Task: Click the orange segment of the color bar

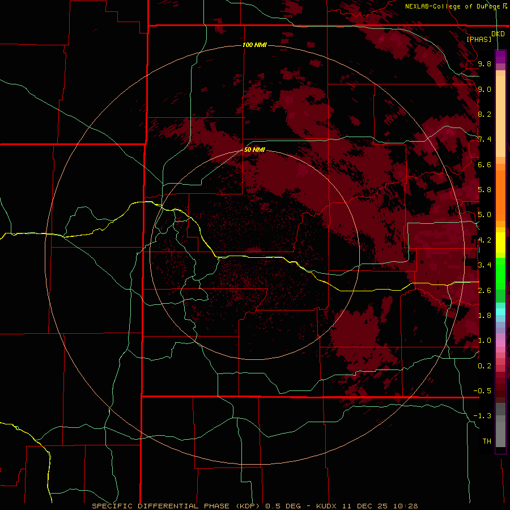Action: [500, 193]
